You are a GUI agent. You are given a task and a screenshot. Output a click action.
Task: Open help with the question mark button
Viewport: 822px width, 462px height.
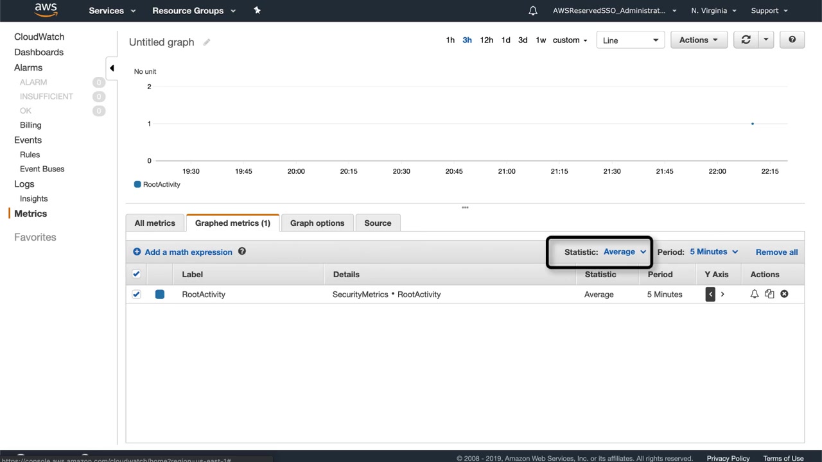pyautogui.click(x=792, y=40)
